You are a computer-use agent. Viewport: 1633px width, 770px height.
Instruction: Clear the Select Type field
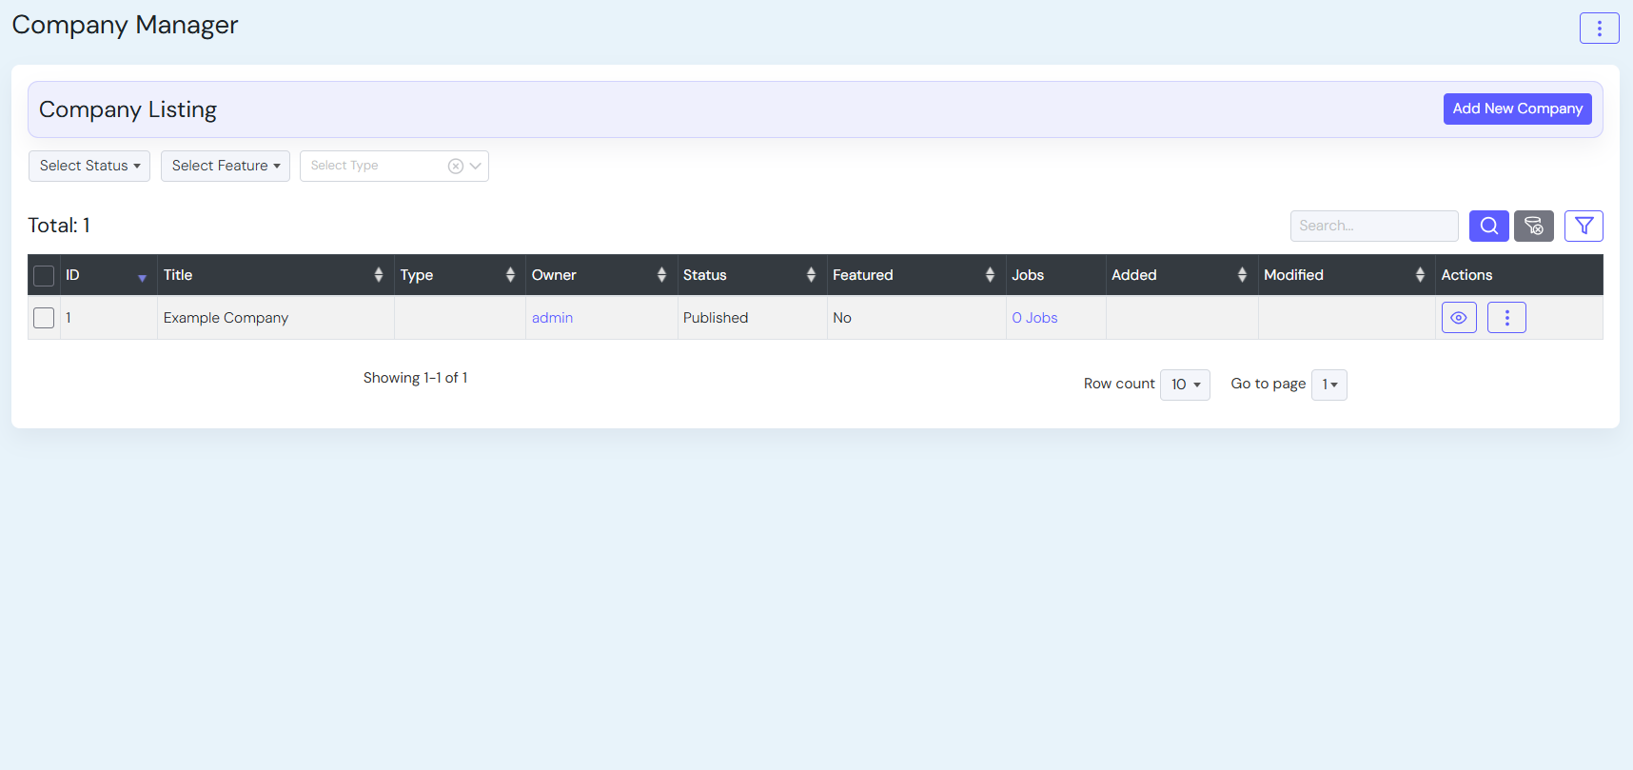pyautogui.click(x=456, y=167)
